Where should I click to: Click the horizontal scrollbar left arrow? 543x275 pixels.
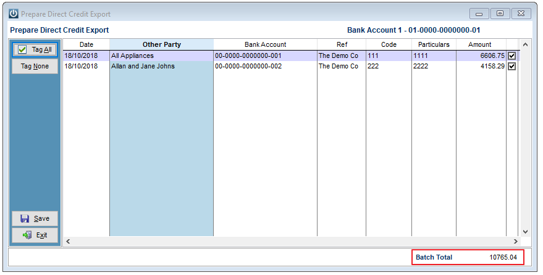pyautogui.click(x=68, y=242)
